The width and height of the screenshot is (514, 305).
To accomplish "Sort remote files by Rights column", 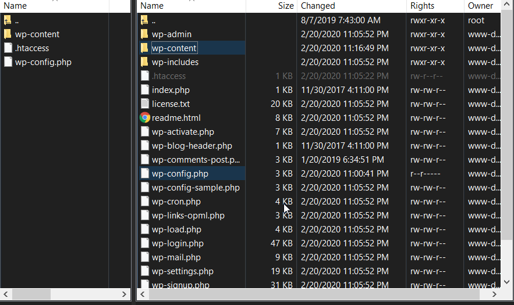I will (435, 6).
